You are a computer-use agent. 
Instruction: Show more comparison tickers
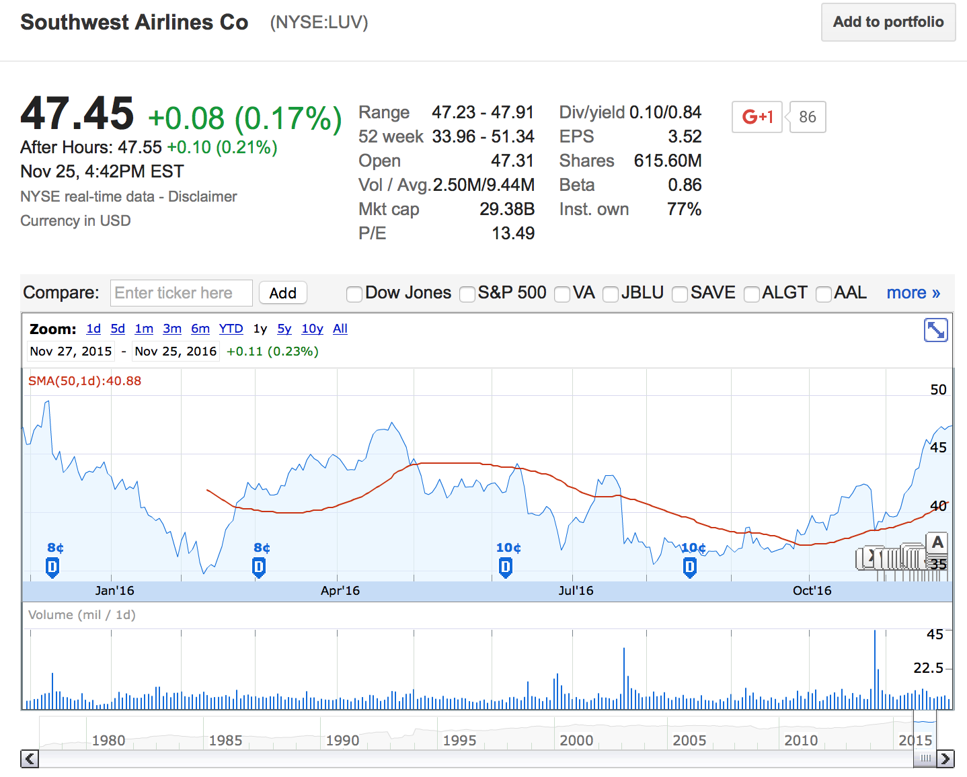point(913,293)
